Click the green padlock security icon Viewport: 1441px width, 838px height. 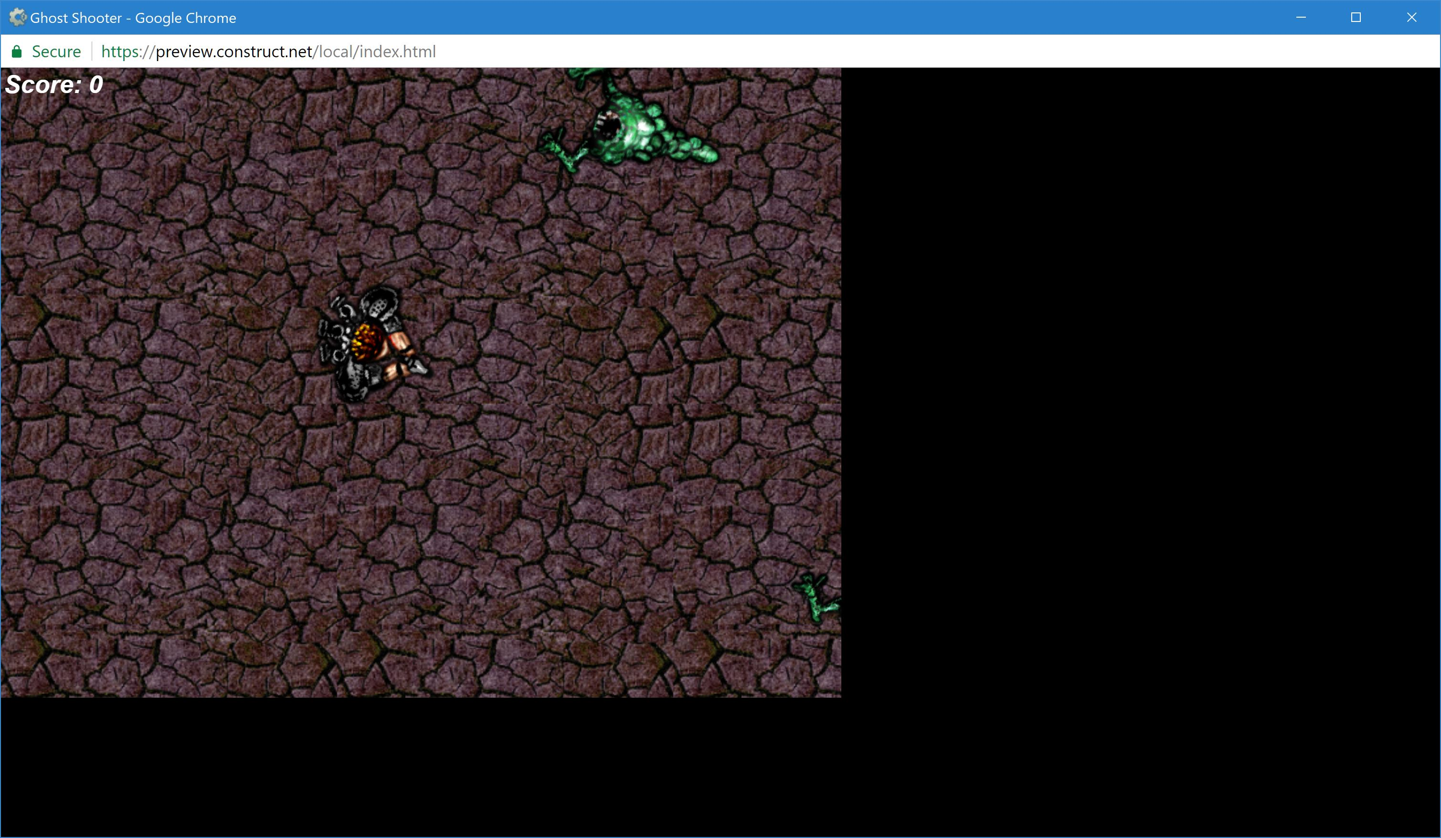17,52
